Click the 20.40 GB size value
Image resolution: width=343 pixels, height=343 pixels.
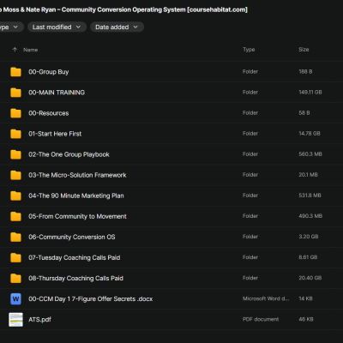coord(310,278)
